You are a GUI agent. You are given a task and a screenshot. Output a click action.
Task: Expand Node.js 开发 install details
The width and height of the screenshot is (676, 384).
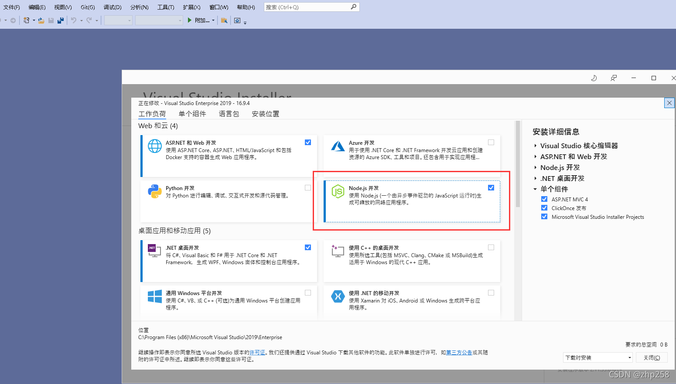[x=535, y=167]
